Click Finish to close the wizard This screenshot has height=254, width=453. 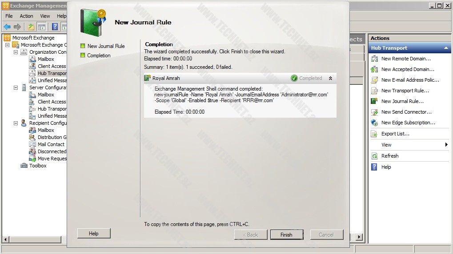coord(286,235)
